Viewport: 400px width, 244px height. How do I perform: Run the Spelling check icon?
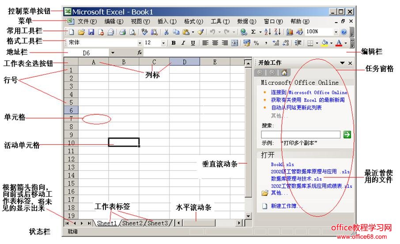[144, 32]
